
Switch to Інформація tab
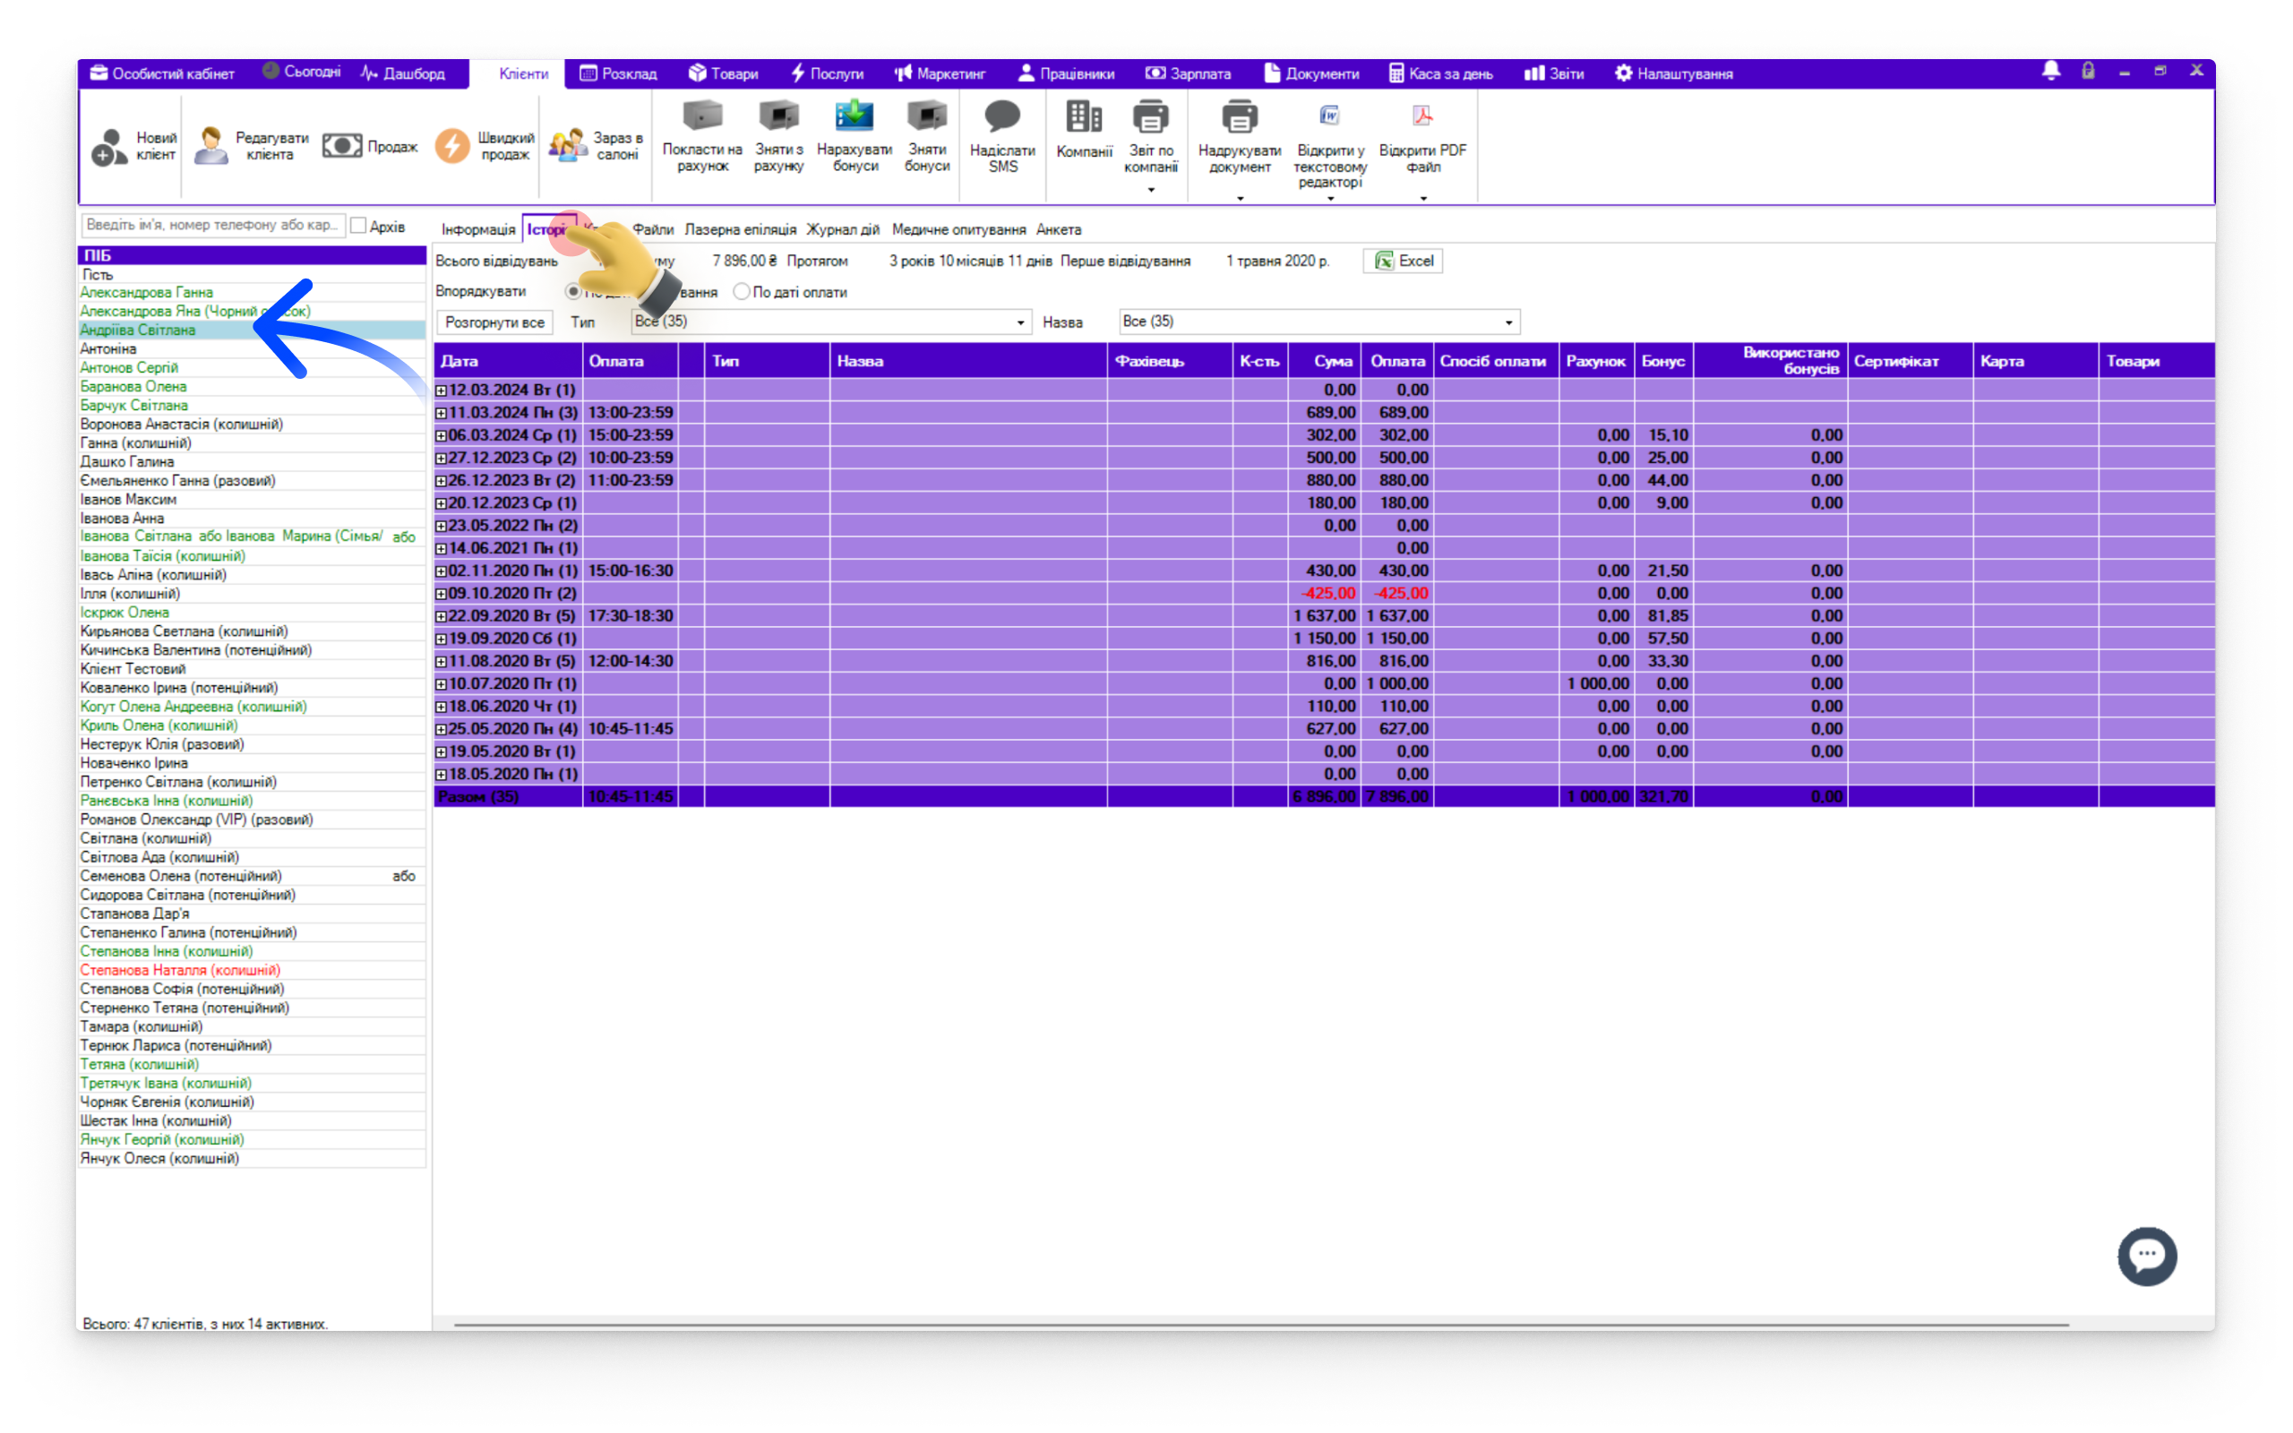tap(477, 229)
